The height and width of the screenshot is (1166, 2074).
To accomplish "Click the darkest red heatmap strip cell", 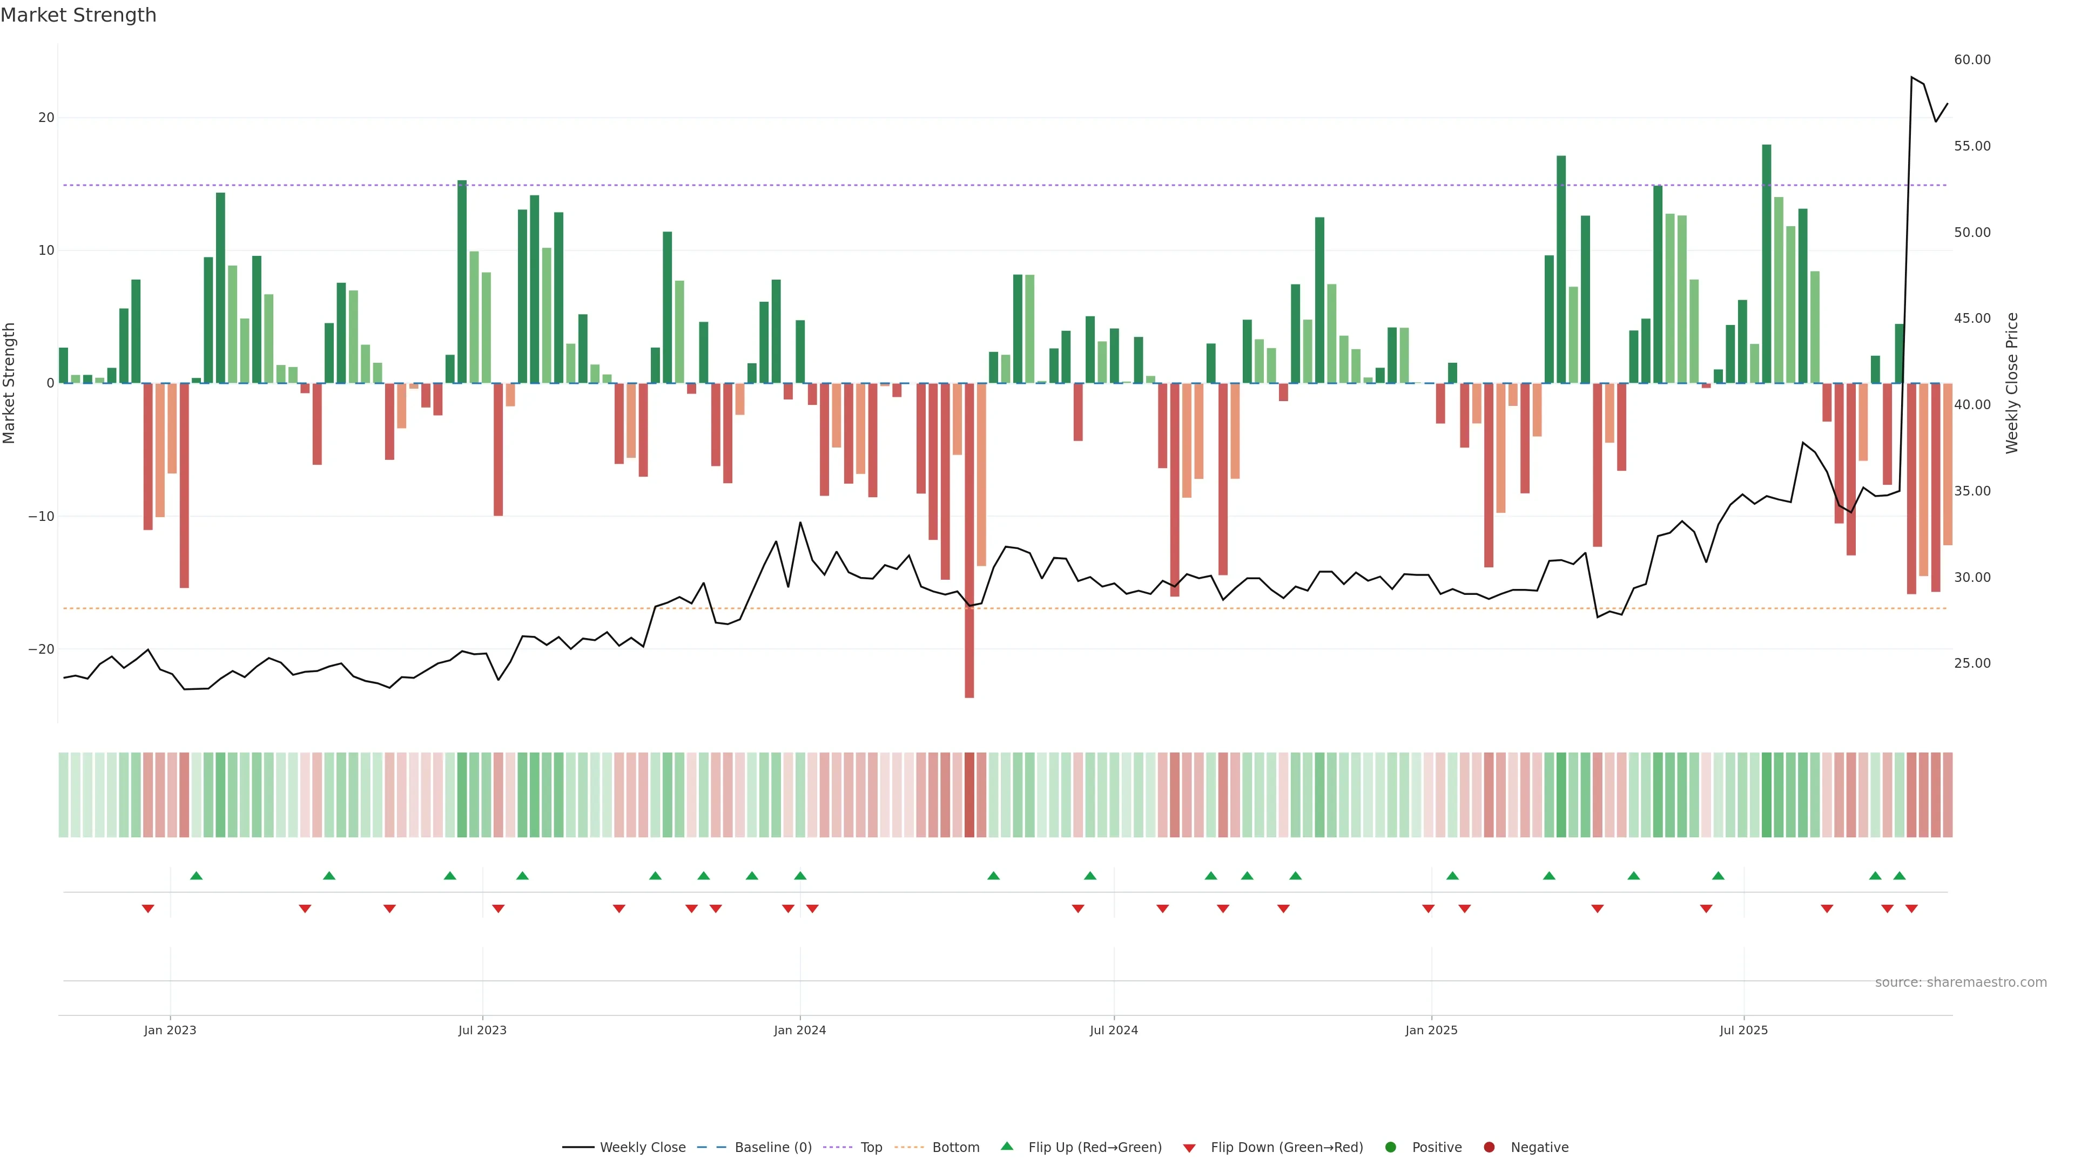I will (x=969, y=795).
